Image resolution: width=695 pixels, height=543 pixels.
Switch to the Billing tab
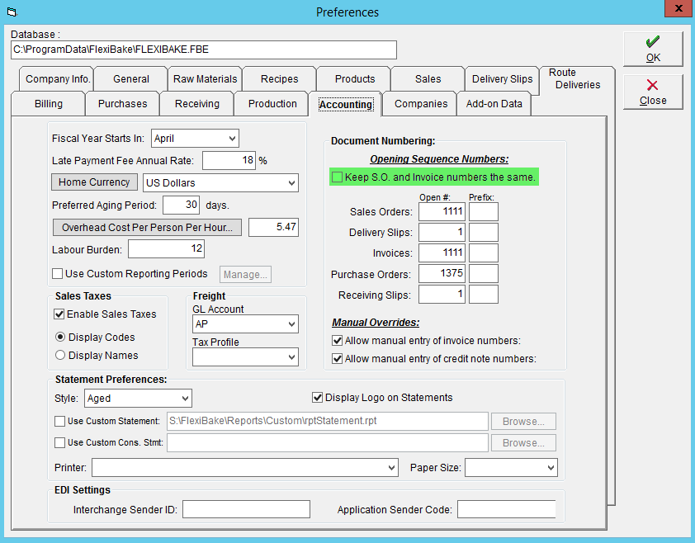[49, 104]
